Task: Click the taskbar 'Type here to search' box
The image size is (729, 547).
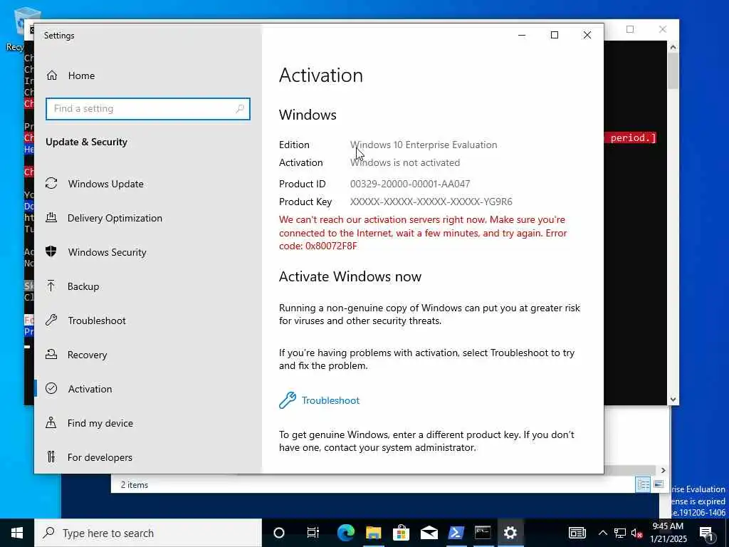Action: click(148, 533)
